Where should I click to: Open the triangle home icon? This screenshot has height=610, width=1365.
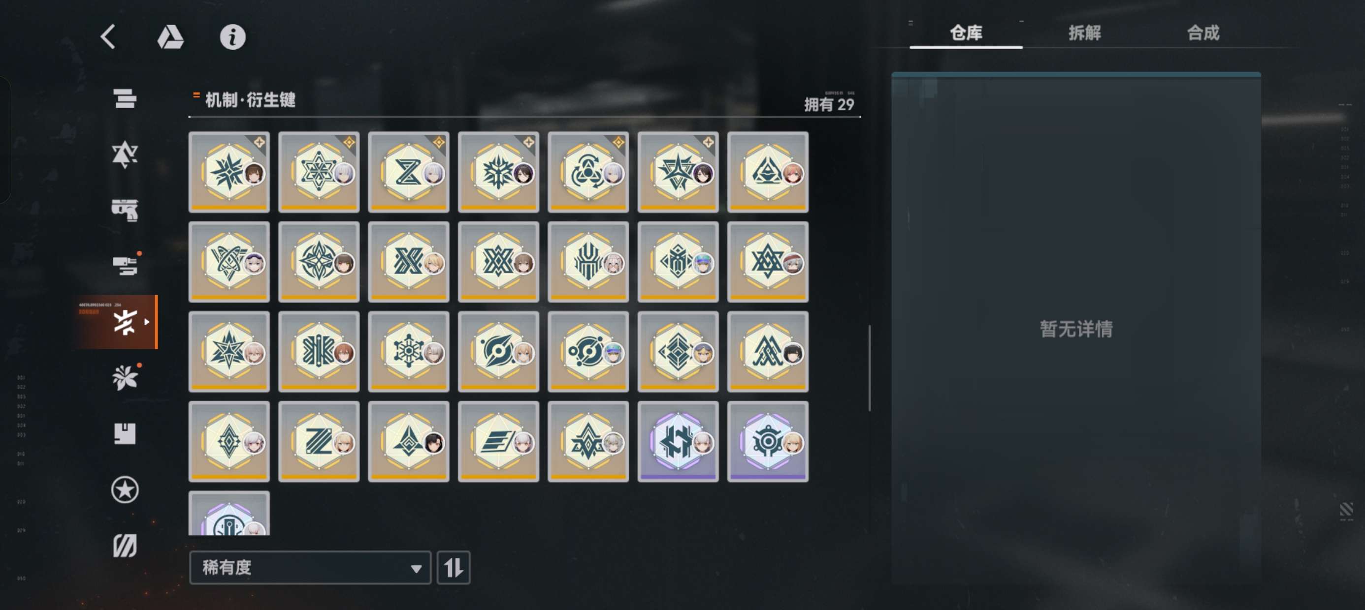pyautogui.click(x=170, y=37)
